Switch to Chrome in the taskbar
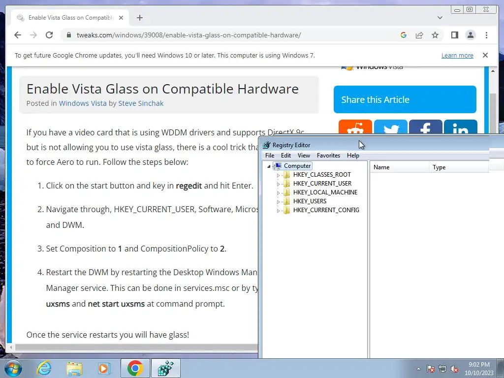Viewport: 504px width, 378px height. (135, 368)
